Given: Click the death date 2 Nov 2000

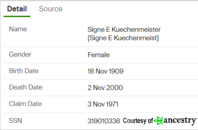Looking at the screenshot, I should click(105, 88).
